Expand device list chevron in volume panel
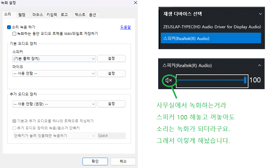277x168 pixels. 260,66
